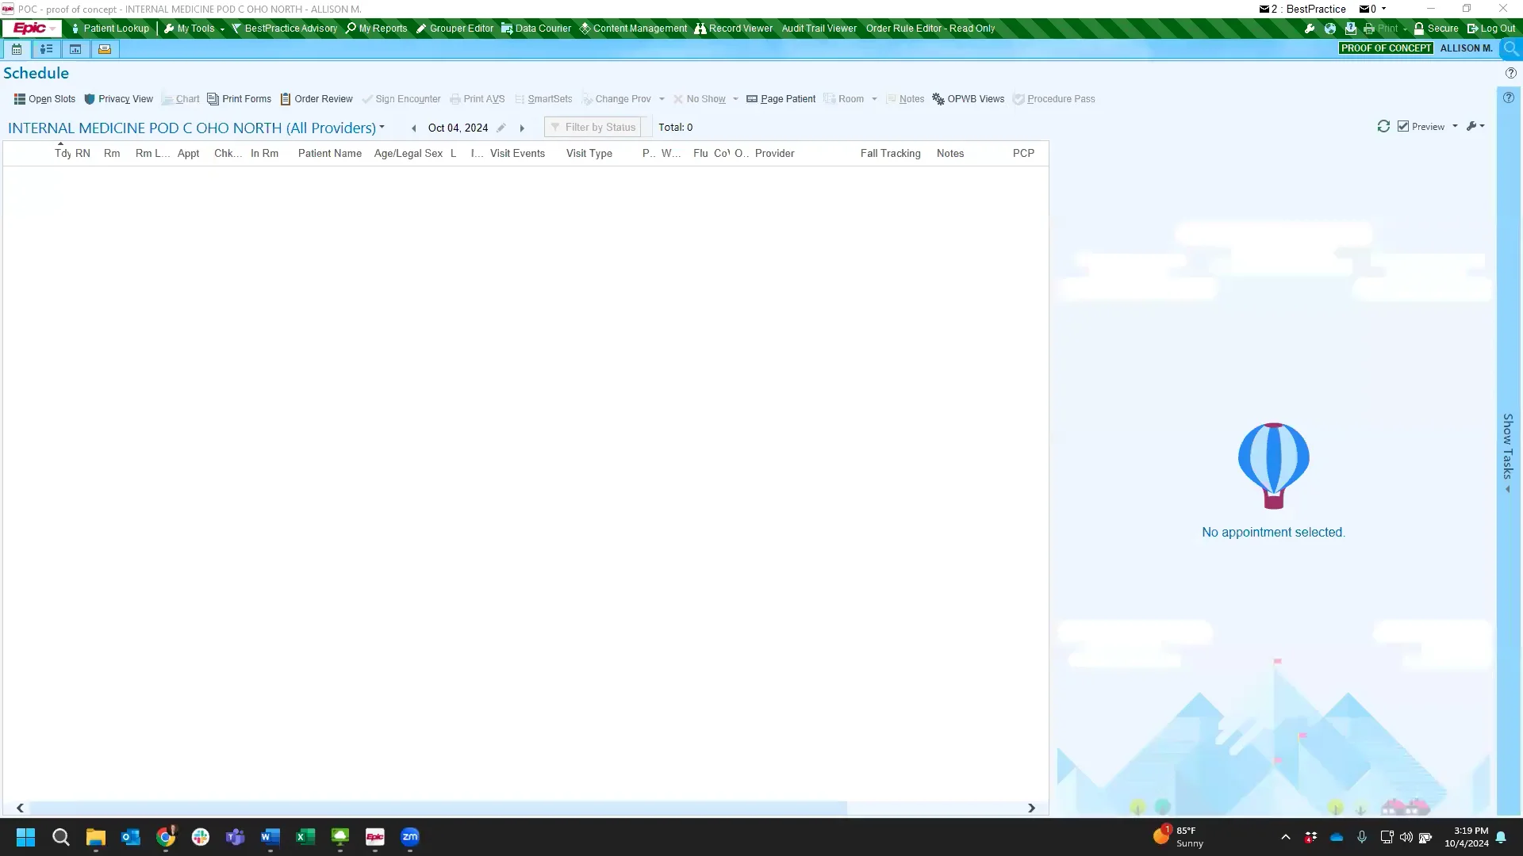
Task: Click pencil icon to edit date
Action: pos(501,128)
